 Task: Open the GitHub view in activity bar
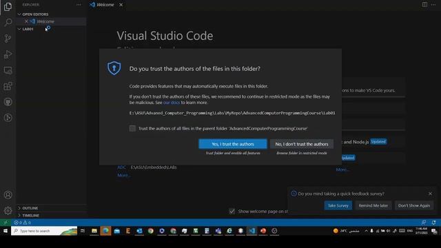click(8, 102)
